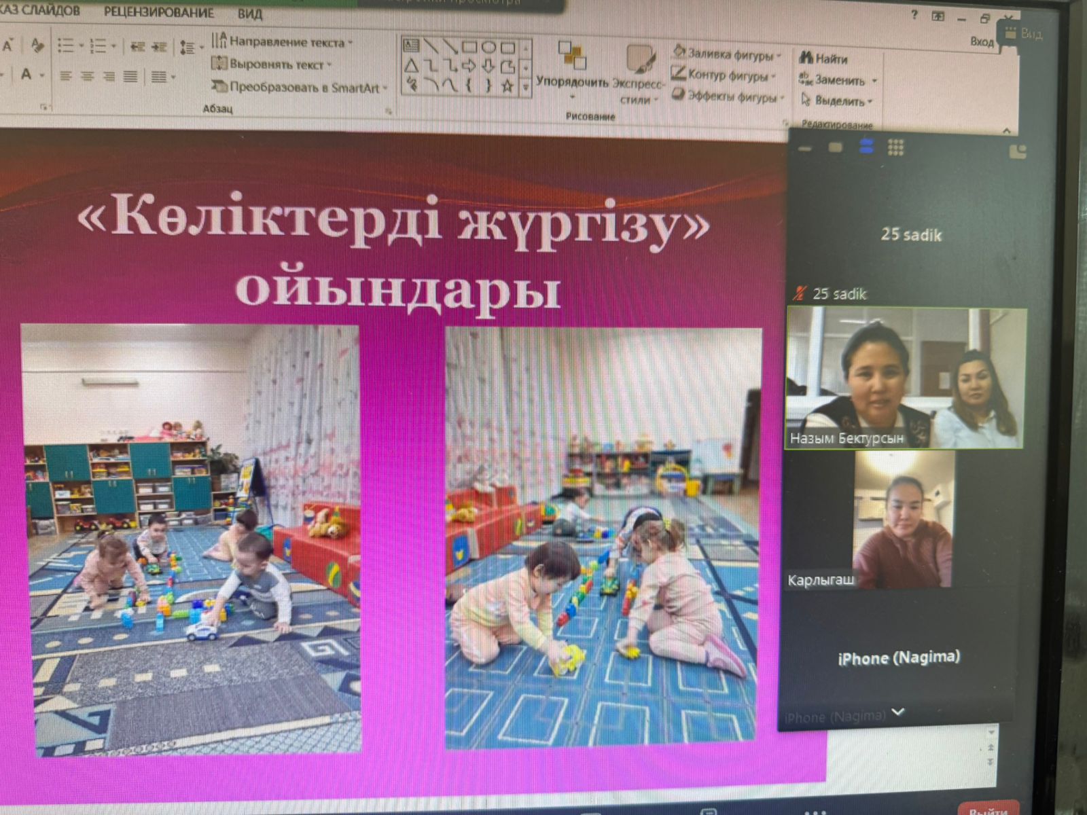Select the curve shape

click(x=450, y=86)
